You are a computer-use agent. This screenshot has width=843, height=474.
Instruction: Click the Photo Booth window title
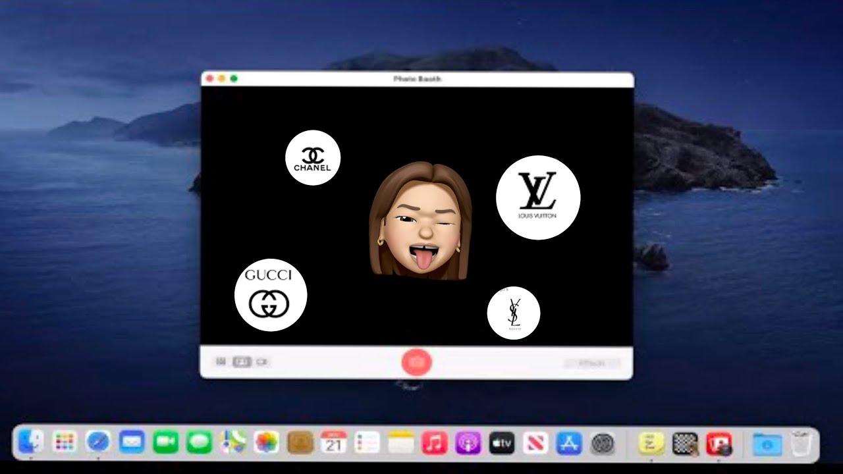418,79
